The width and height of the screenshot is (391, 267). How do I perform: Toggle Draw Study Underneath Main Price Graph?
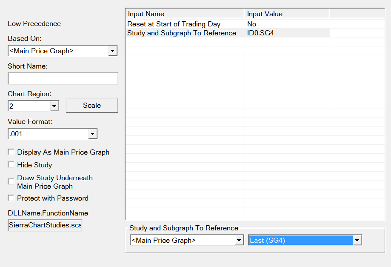point(11,182)
